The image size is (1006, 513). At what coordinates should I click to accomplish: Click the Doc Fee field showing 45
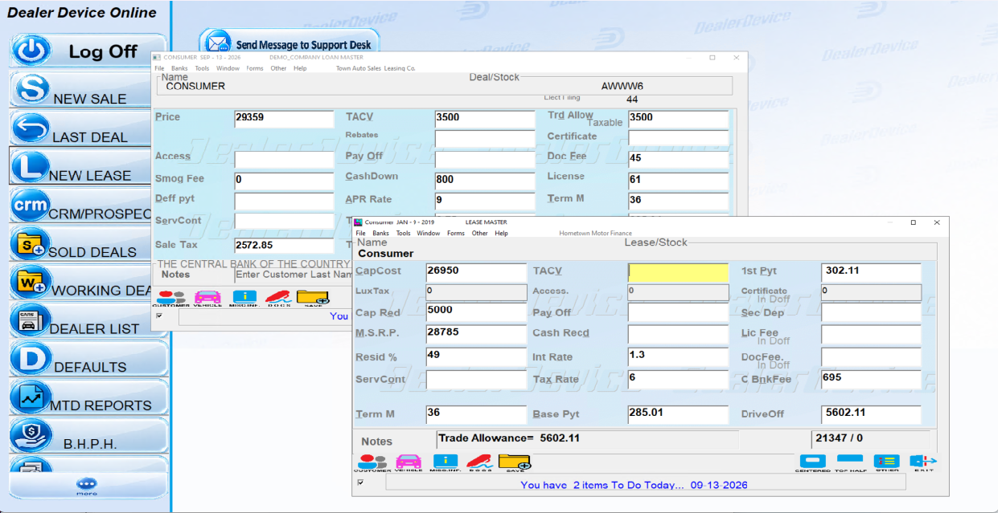coord(679,158)
